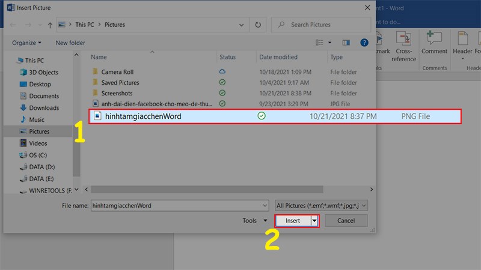Screen dimensions: 481x270
Task: Go up one folder level
Action: tap(50, 25)
